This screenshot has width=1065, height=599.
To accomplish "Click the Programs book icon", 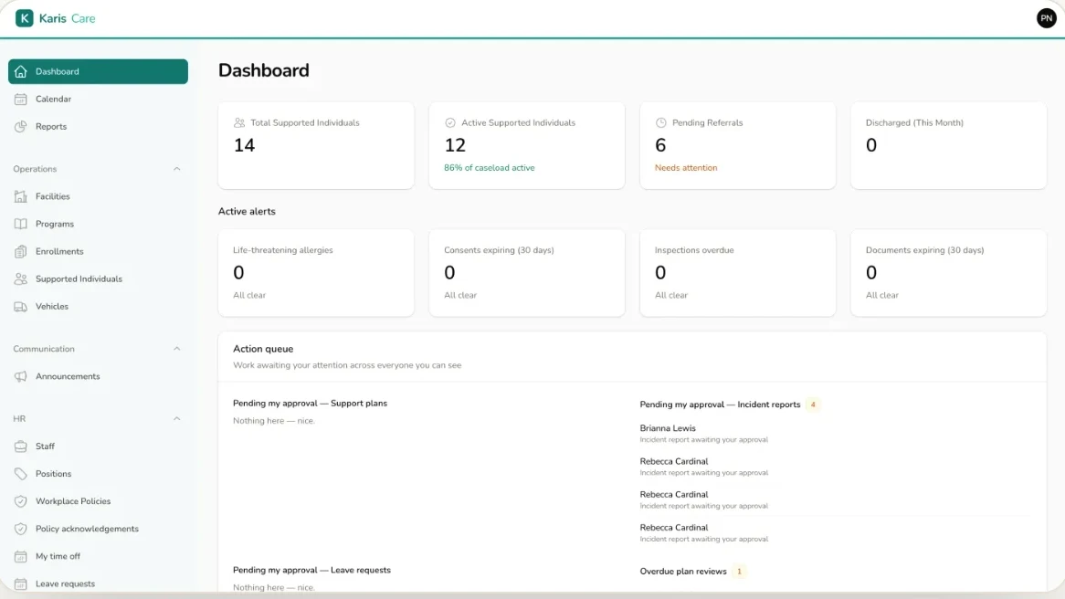I will tap(21, 224).
